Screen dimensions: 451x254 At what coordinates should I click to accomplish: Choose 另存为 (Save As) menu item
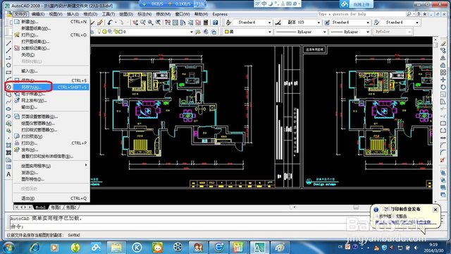tap(51, 87)
